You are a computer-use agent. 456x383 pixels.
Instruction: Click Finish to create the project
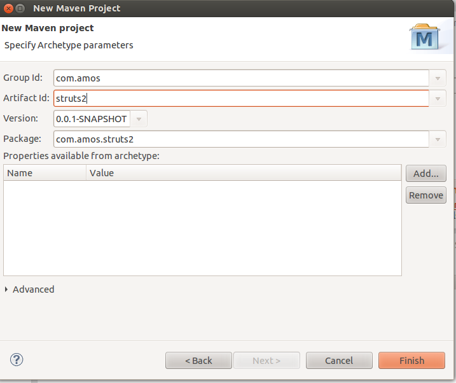coord(411,361)
